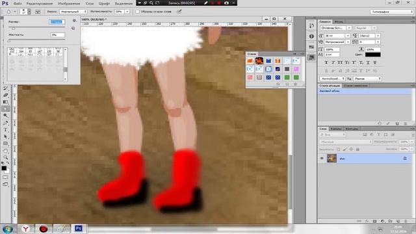This screenshot has width=416, height=234.
Task: Toggle lock image pixels brush icon
Action: [344, 149]
